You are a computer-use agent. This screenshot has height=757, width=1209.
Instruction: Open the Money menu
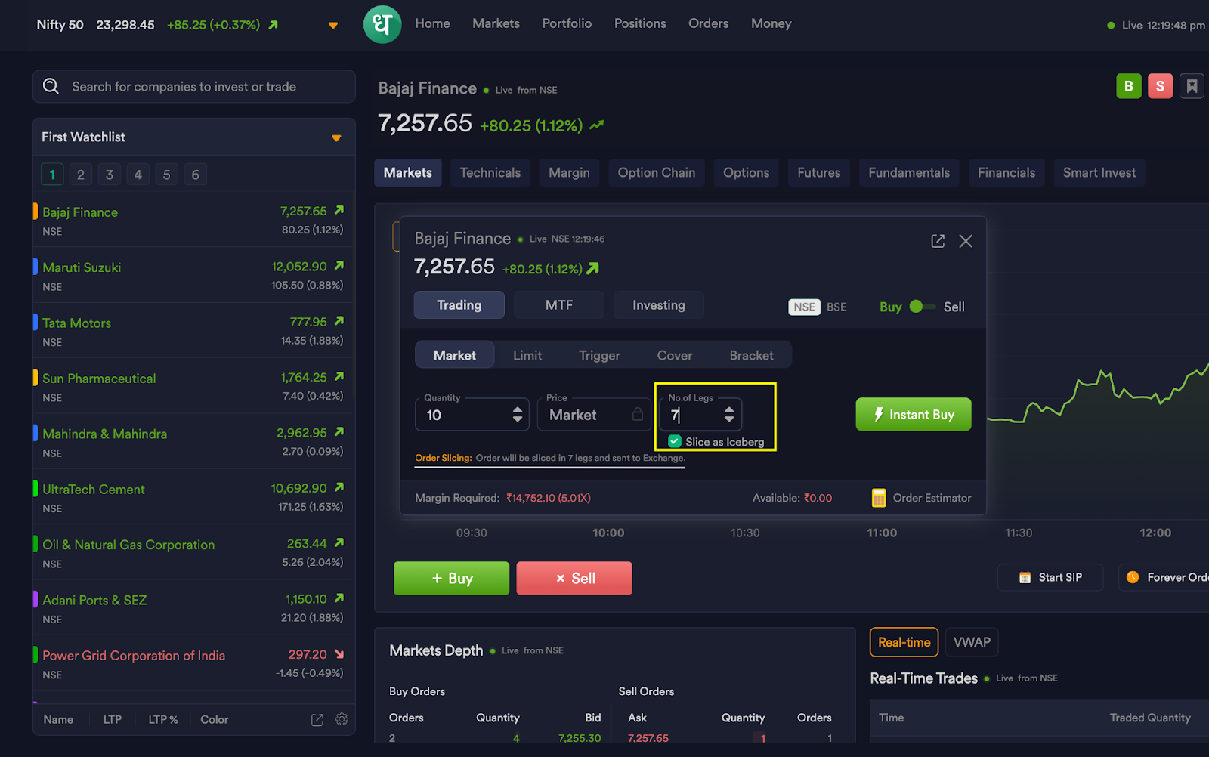(x=771, y=23)
